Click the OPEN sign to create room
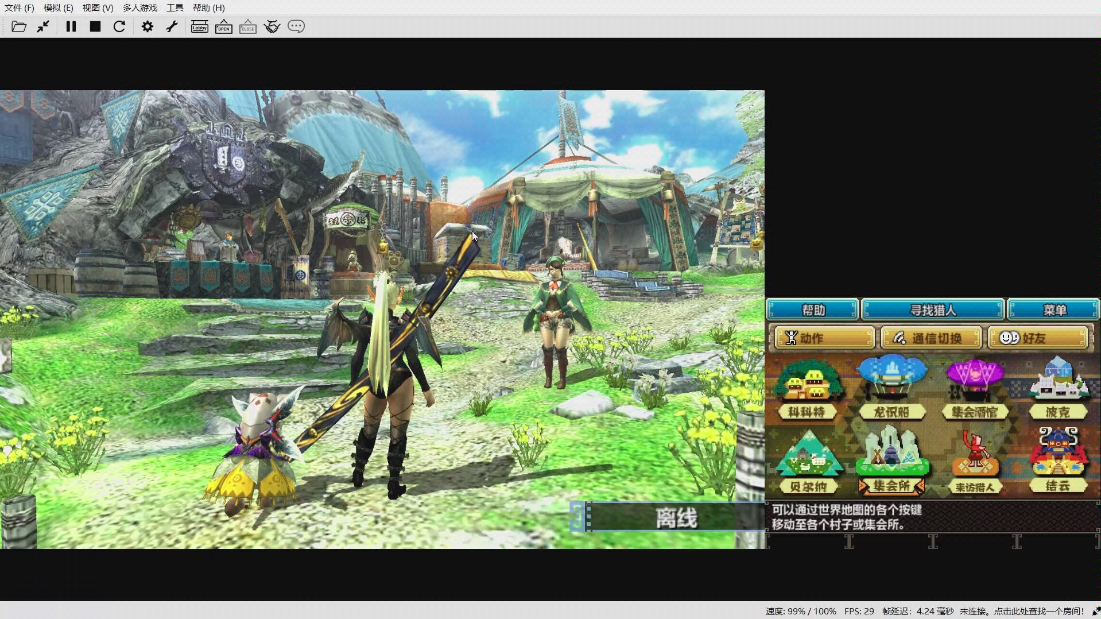 click(x=223, y=26)
